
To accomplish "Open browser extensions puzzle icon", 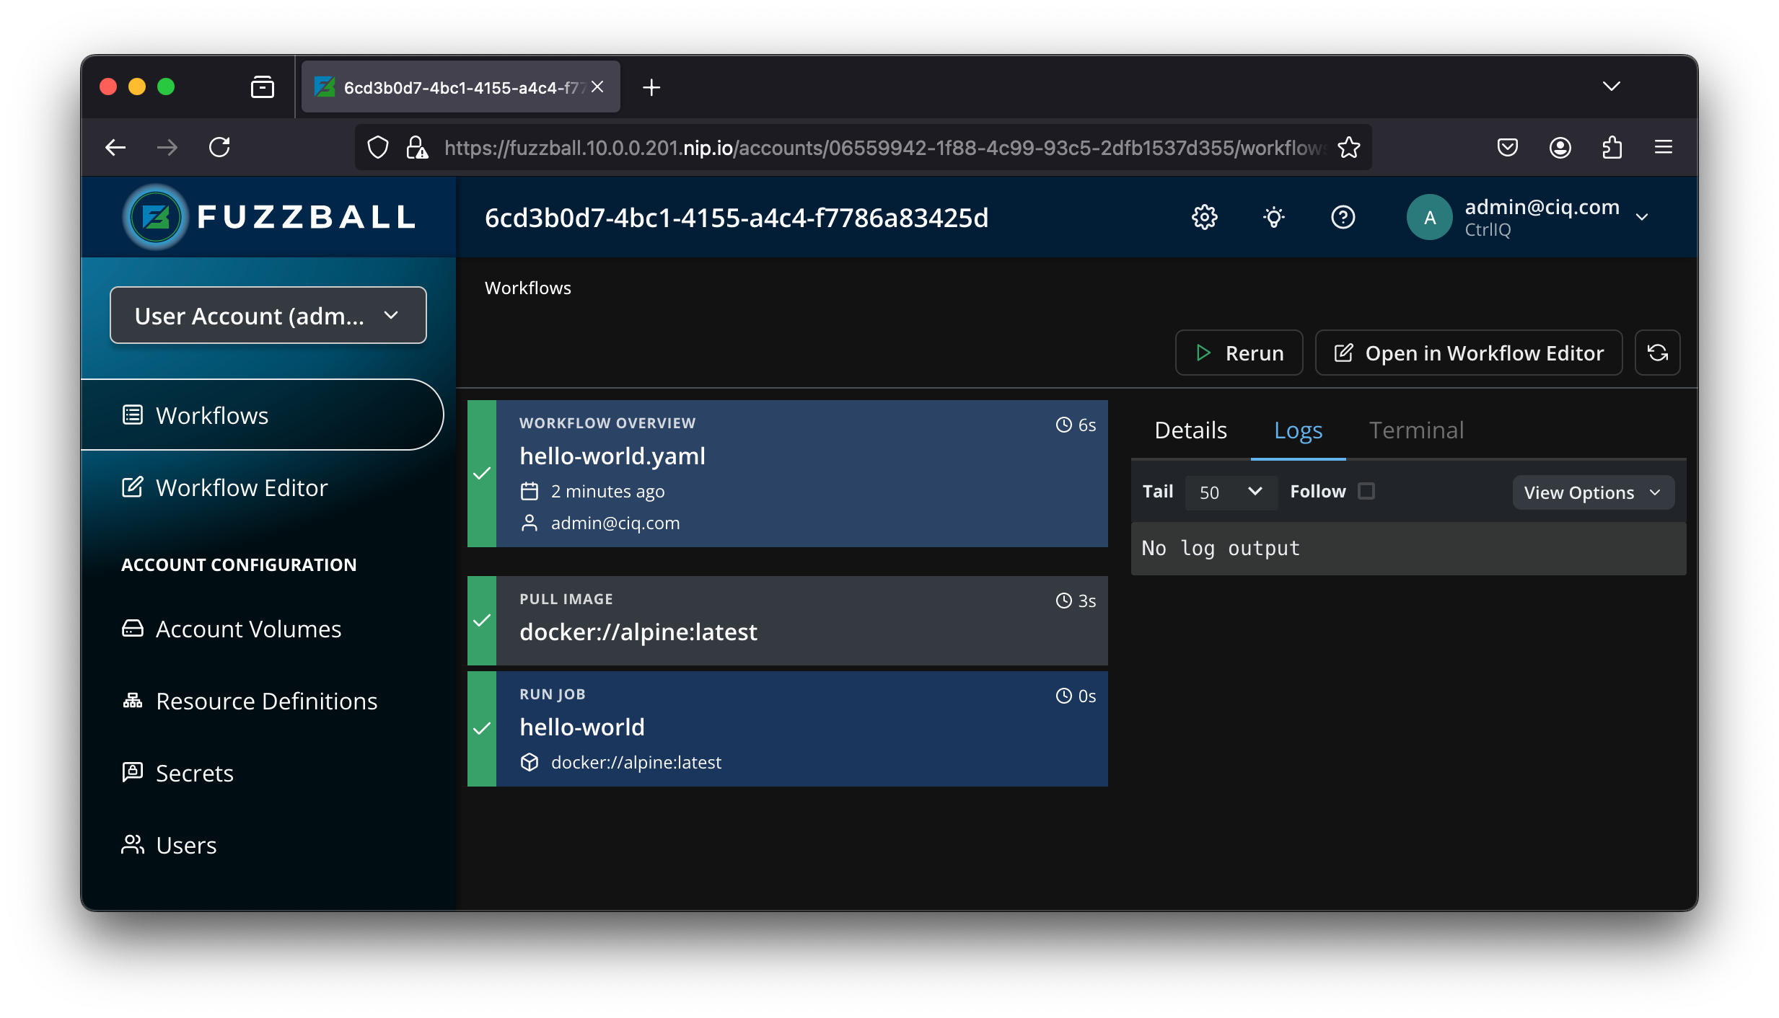I will point(1612,148).
